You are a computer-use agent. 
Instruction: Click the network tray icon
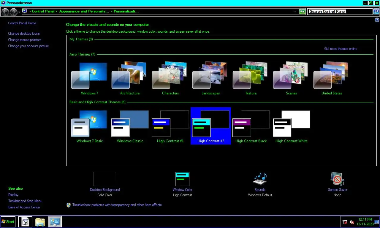(345, 222)
